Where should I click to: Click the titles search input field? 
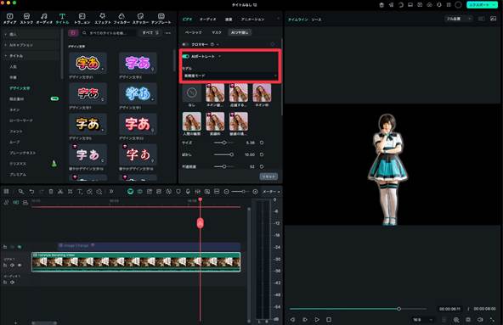click(108, 33)
